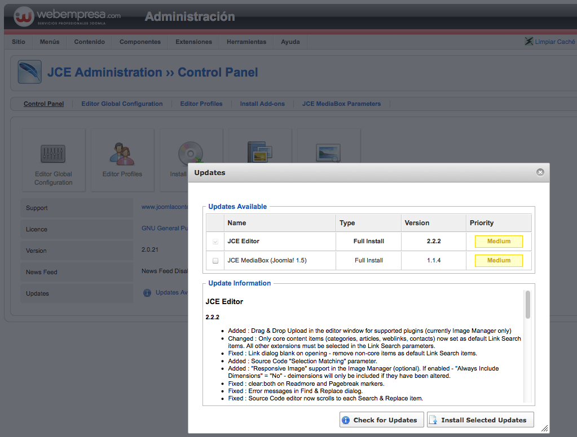Open the Menús menu

pos(50,42)
